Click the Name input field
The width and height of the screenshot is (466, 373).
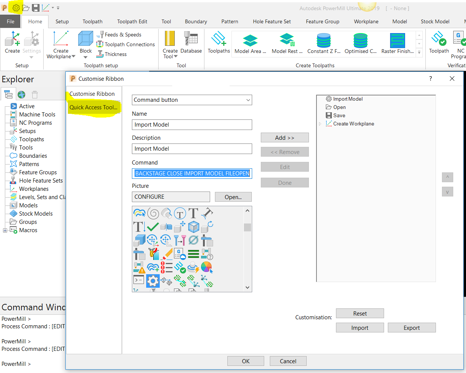point(192,125)
